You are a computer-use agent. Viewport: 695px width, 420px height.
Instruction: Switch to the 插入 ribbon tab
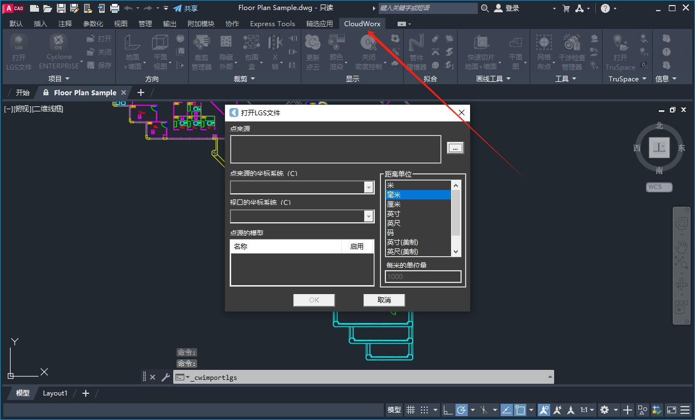[x=41, y=23]
